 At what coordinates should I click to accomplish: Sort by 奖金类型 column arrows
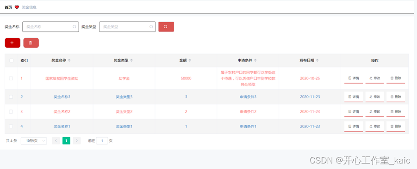coord(131,60)
